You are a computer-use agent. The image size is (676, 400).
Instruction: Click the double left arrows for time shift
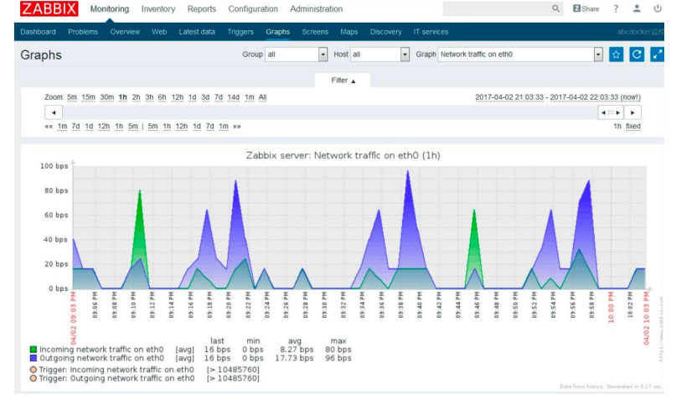pos(49,127)
